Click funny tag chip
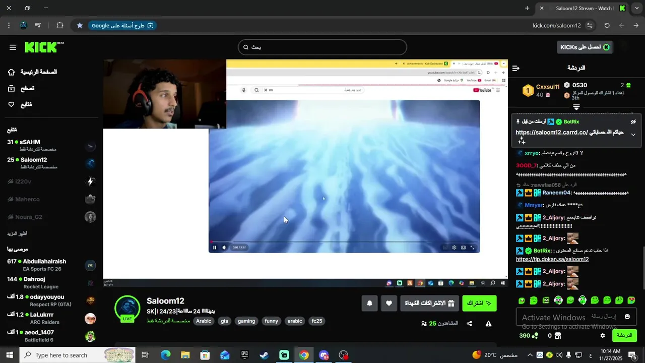Image resolution: width=645 pixels, height=363 pixels. [x=271, y=321]
